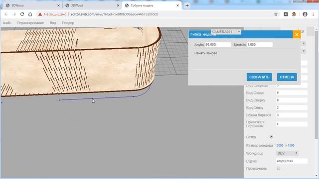Image resolution: width=319 pixels, height=179 pixels.
Task: Open new browser tab
Action: click(187, 5)
